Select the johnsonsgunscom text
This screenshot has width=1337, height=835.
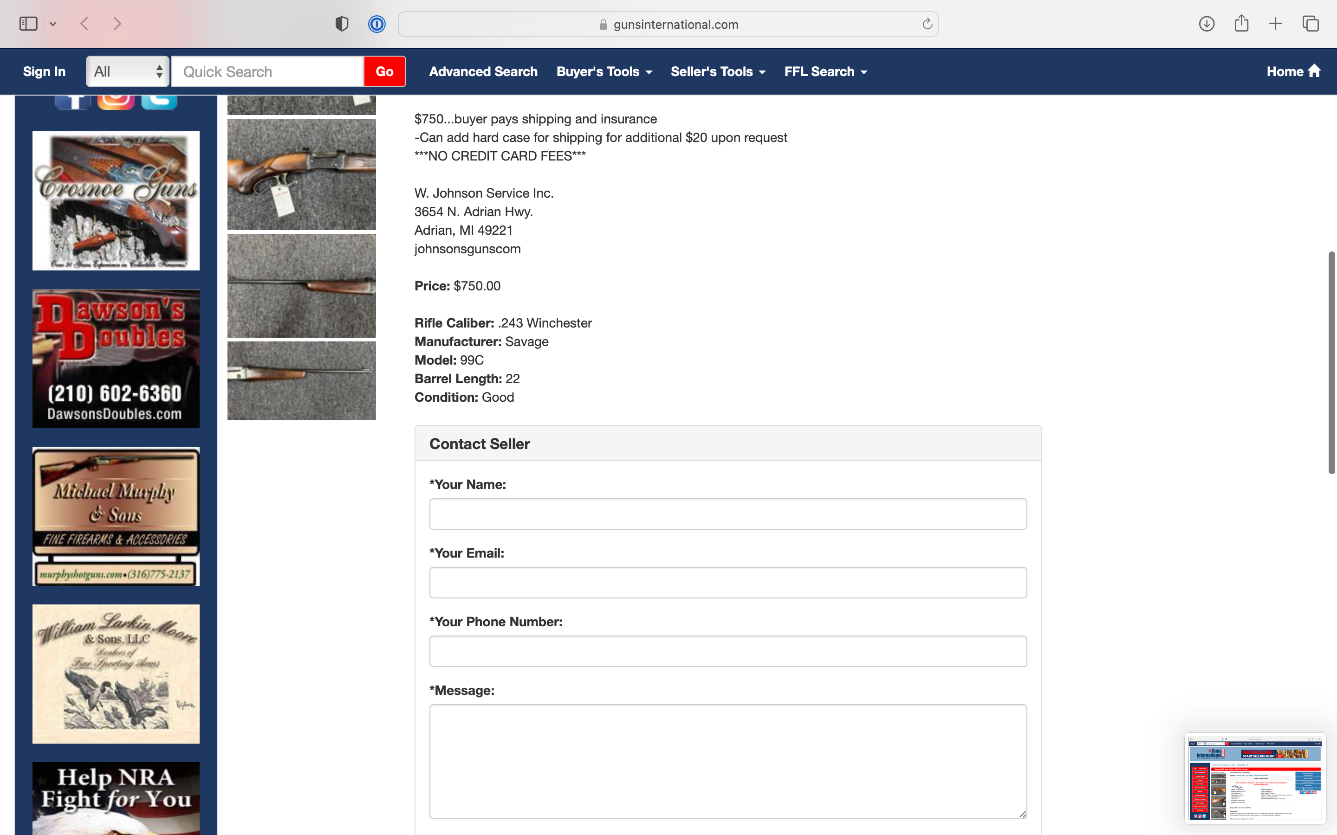click(x=467, y=249)
